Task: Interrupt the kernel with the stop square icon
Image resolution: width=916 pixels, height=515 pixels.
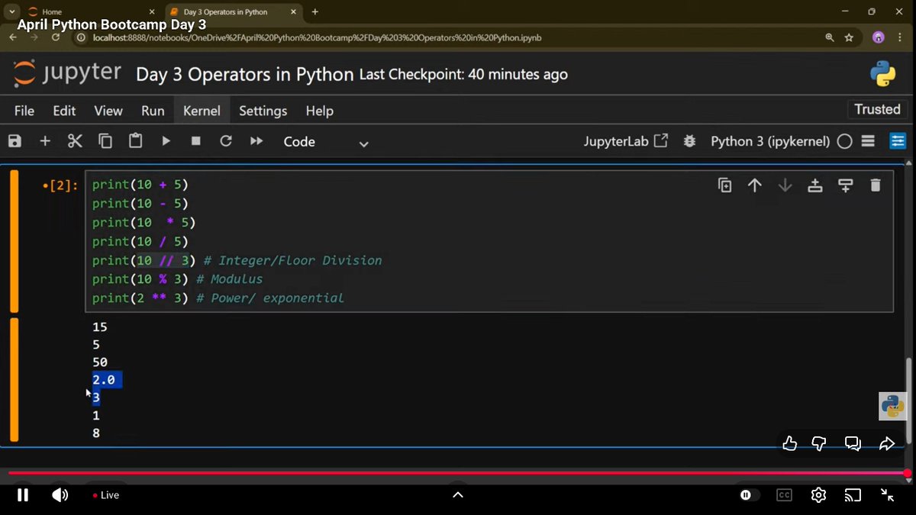Action: pyautogui.click(x=196, y=141)
